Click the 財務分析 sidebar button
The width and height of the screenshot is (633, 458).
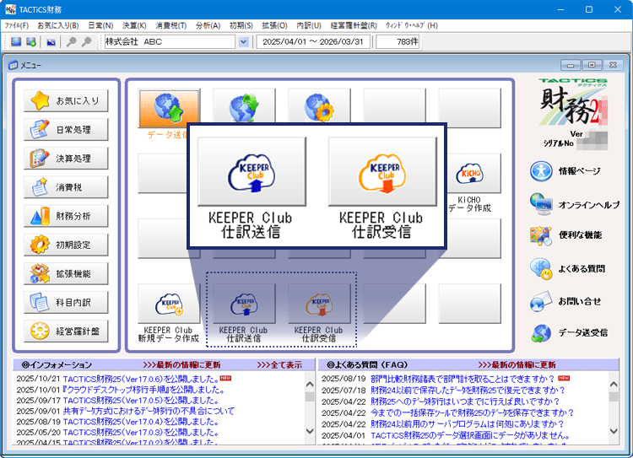click(67, 216)
